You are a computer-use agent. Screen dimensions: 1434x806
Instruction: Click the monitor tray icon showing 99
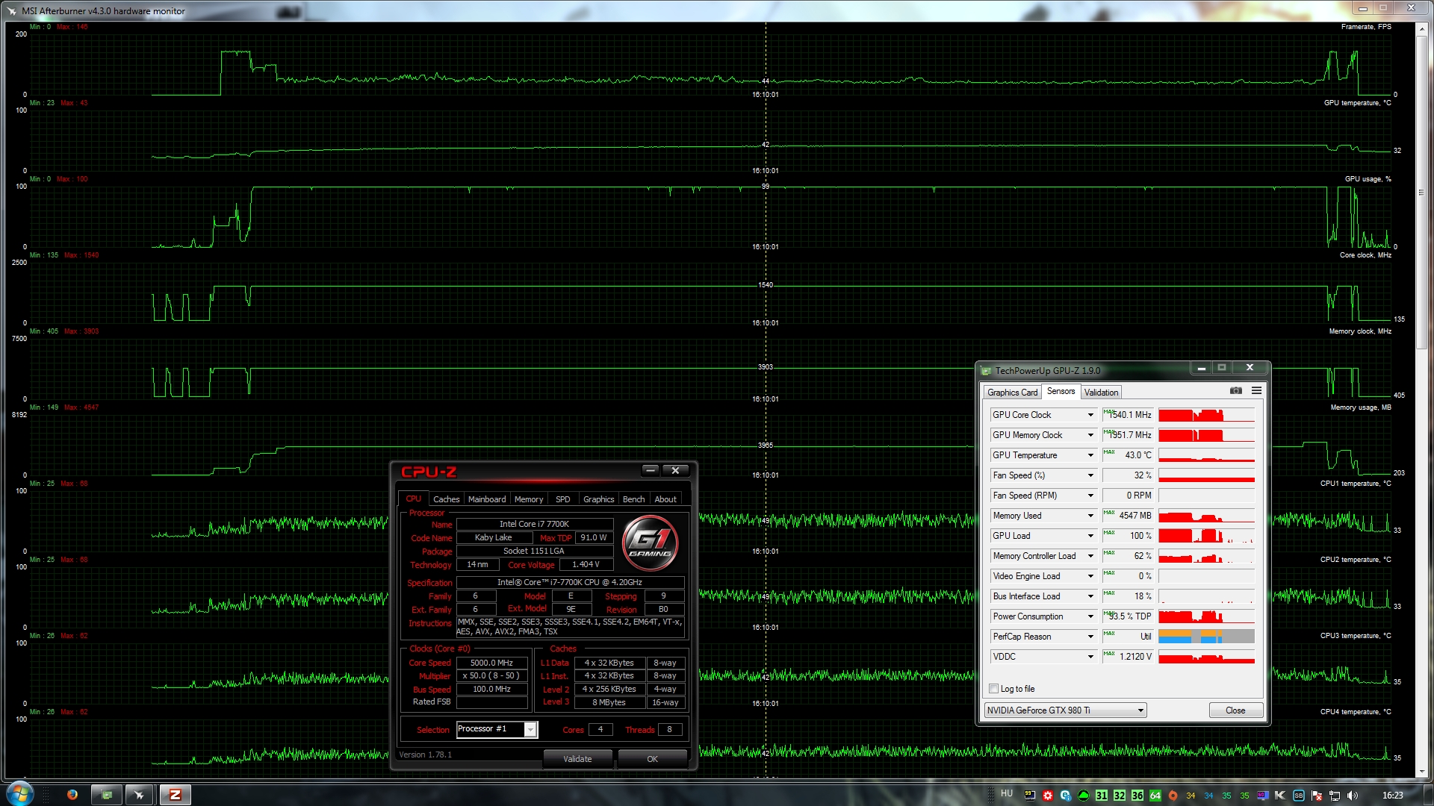[1029, 796]
